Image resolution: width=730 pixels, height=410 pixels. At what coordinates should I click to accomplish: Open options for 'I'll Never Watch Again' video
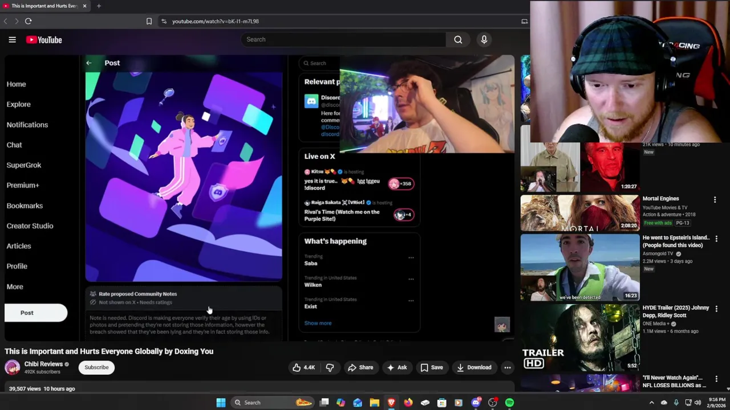[x=716, y=379]
